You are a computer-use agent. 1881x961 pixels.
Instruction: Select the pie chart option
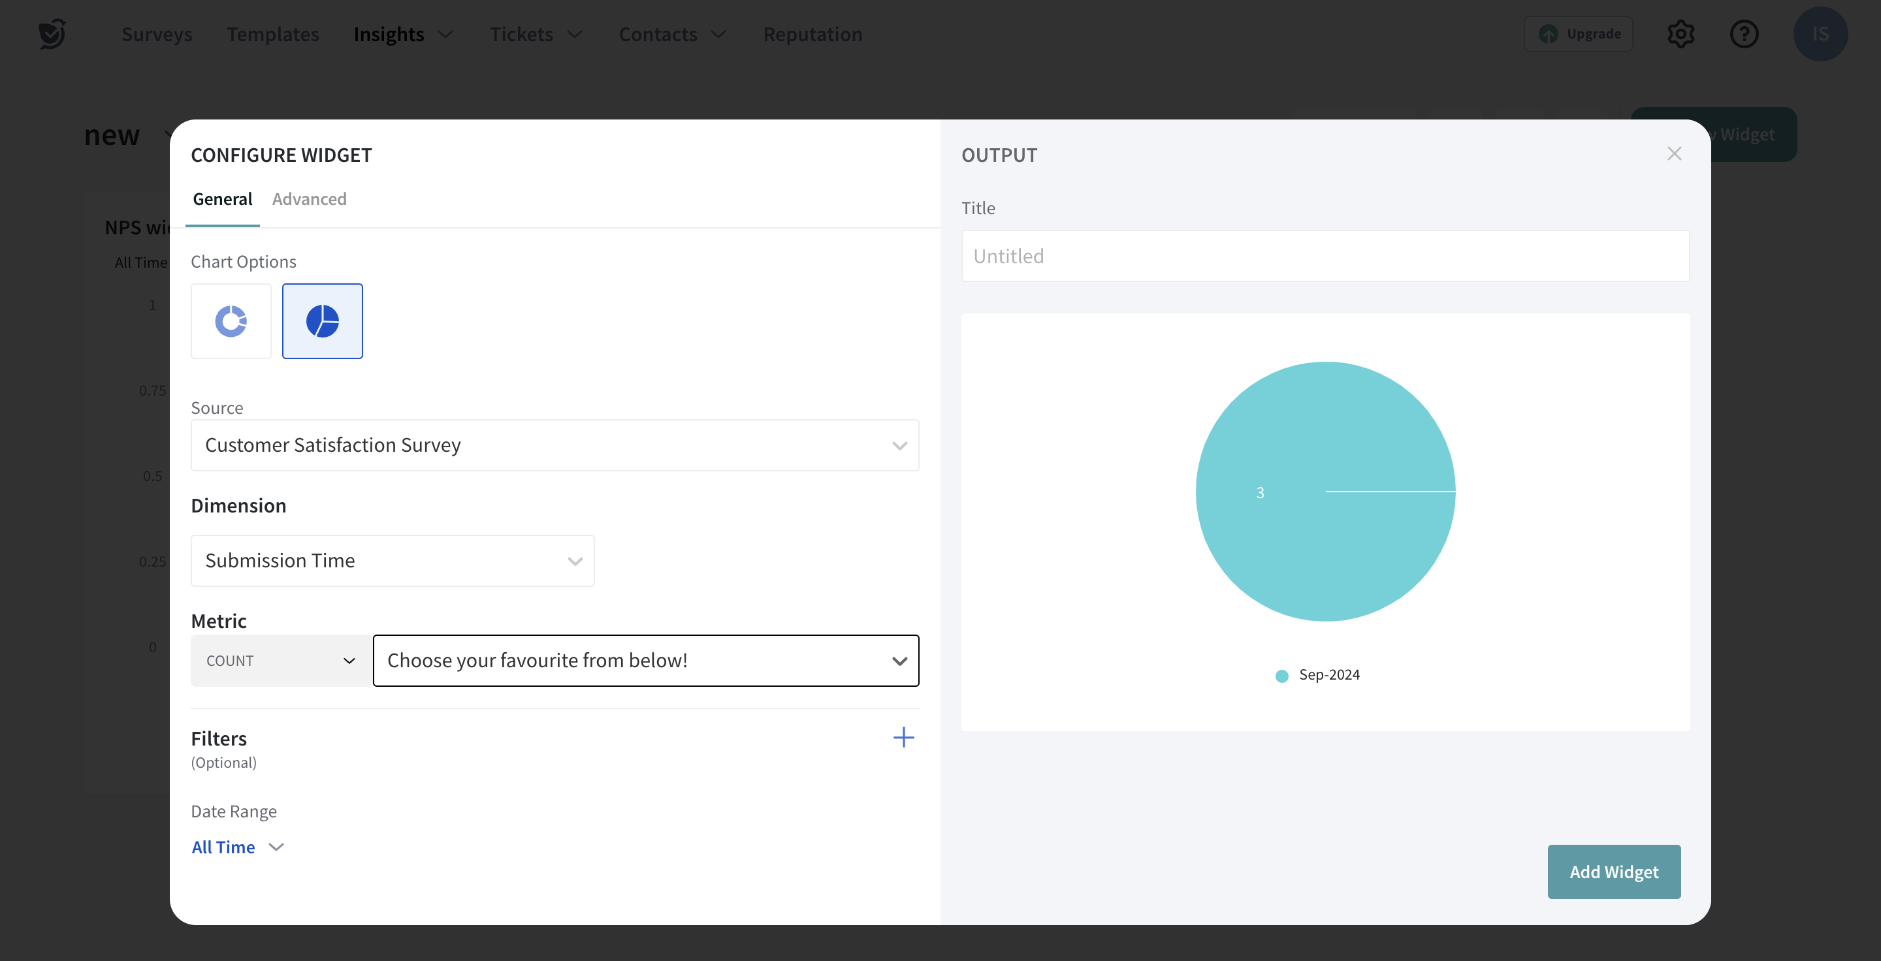point(322,321)
